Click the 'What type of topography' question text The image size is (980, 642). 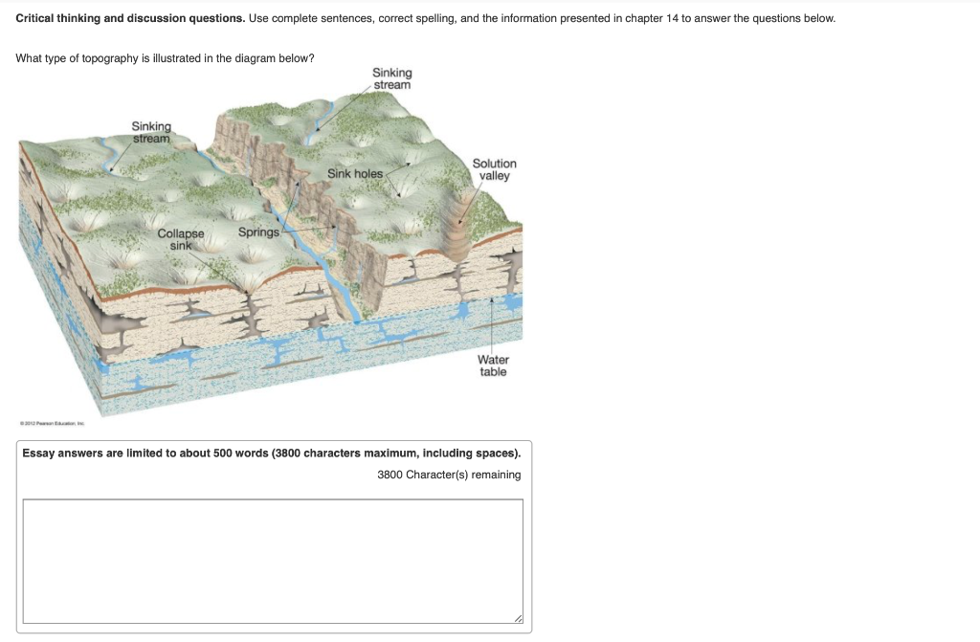pyautogui.click(x=165, y=58)
